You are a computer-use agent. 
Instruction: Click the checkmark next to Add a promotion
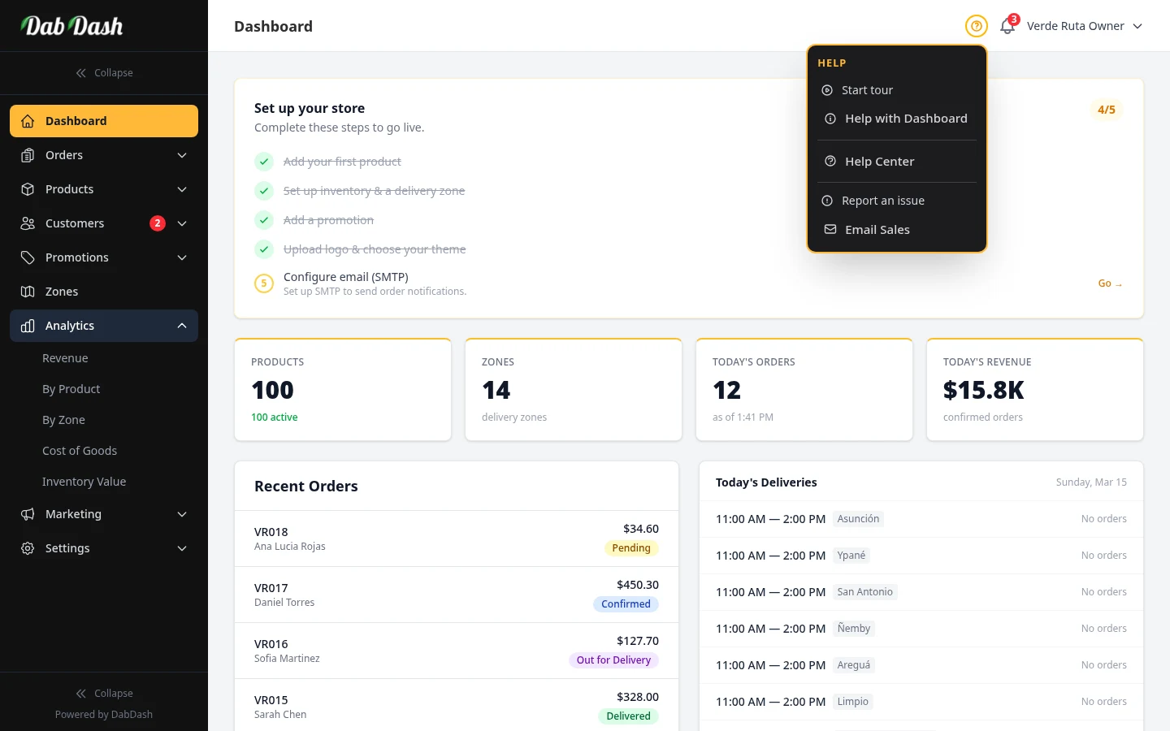click(264, 220)
